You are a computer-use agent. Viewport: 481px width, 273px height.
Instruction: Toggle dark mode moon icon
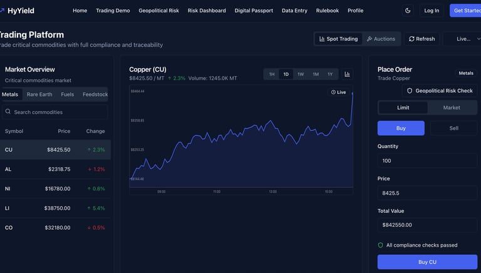pos(408,11)
